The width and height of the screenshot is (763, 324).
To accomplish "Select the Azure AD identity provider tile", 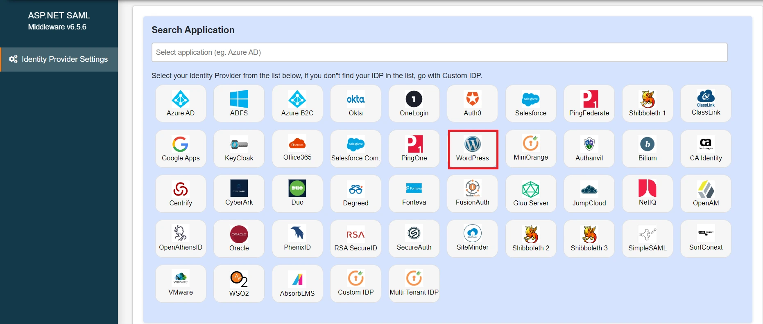I will click(181, 103).
